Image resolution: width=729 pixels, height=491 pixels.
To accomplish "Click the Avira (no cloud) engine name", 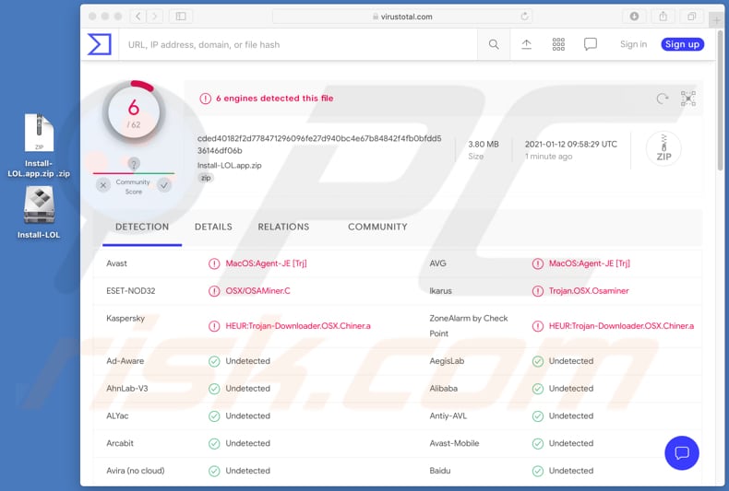I will (136, 471).
